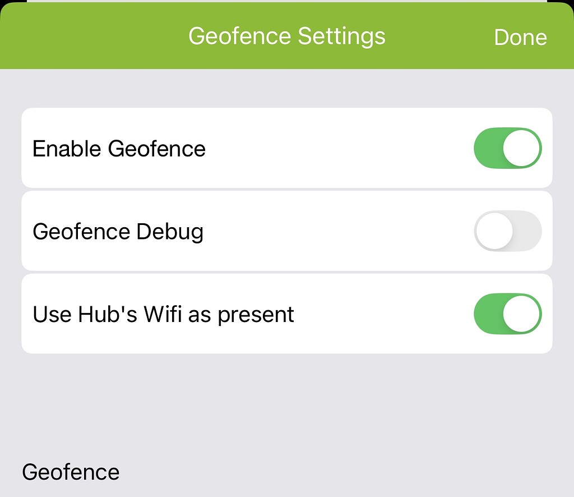Click the Geofence section label
This screenshot has height=497, width=574.
pyautogui.click(x=71, y=472)
